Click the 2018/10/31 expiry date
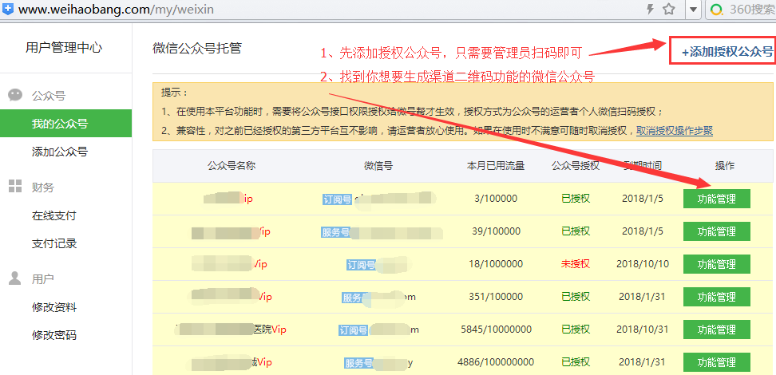 click(x=642, y=330)
